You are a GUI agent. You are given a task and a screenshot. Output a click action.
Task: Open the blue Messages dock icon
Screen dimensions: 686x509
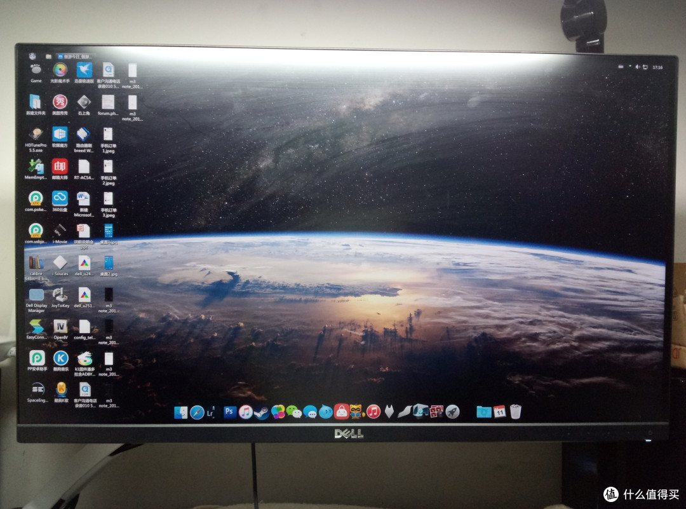(x=310, y=412)
